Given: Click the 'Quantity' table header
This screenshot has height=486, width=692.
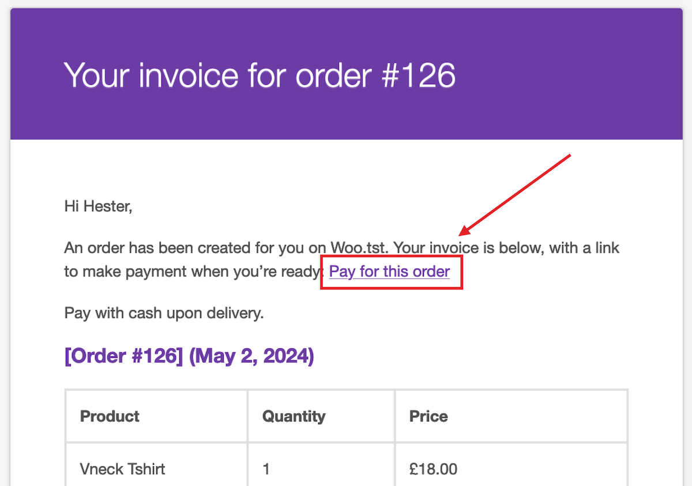Looking at the screenshot, I should point(294,416).
